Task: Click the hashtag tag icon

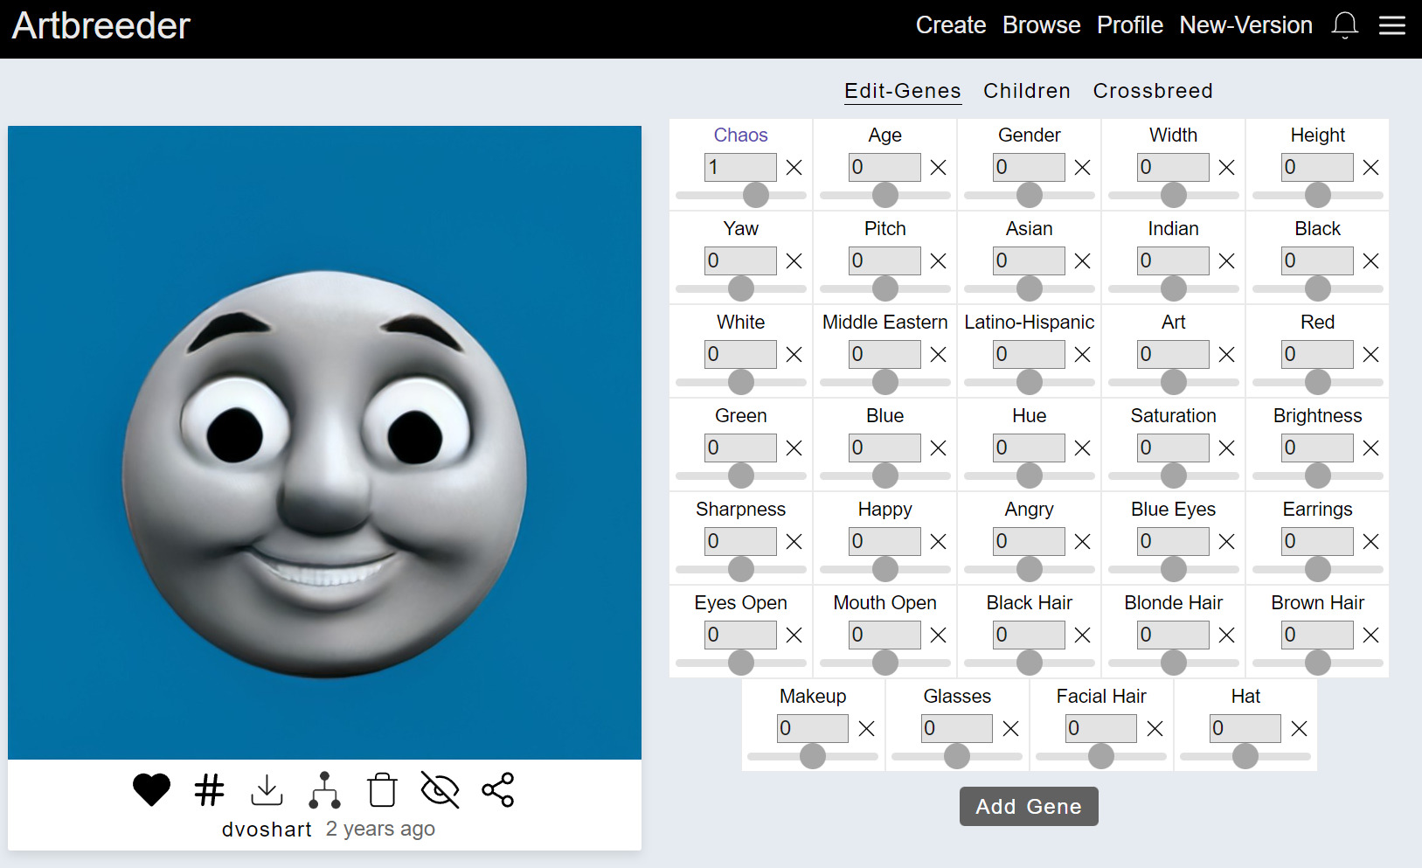Action: click(x=209, y=790)
